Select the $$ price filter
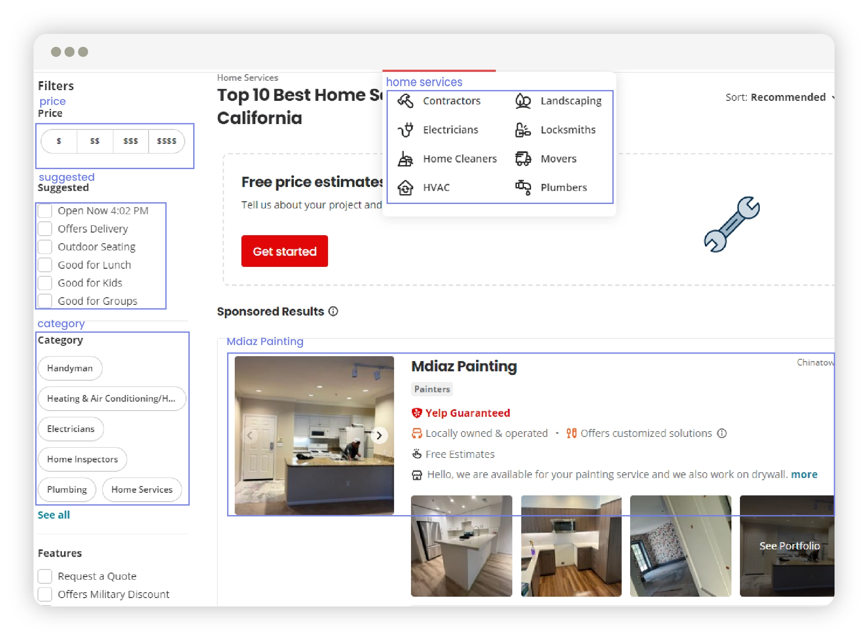868x640 pixels. tap(95, 141)
